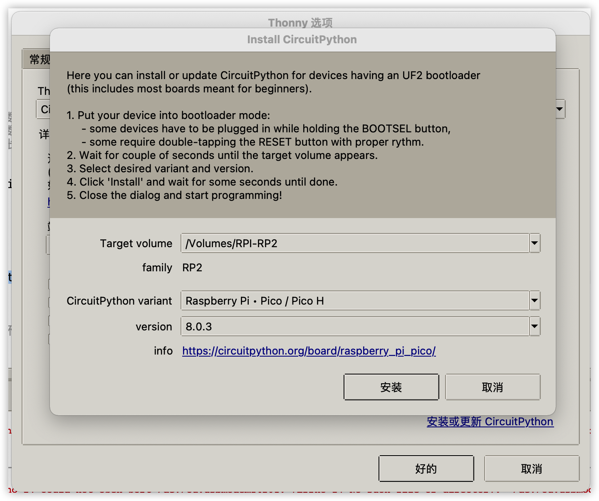The image size is (599, 501).
Task: Click the 安装或更新 CircuitPython link
Action: coord(490,422)
